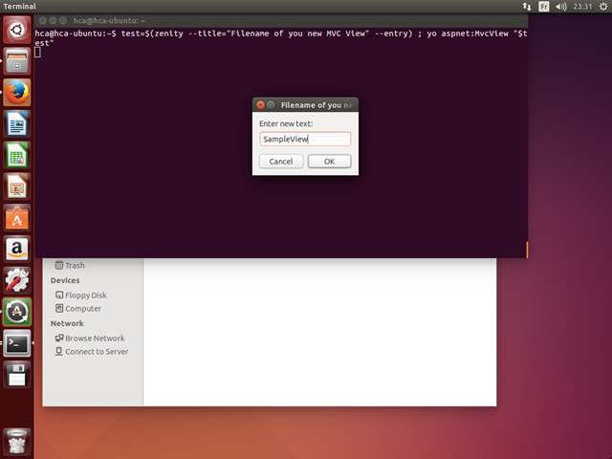Click network connection indicator in top panel

click(x=527, y=7)
